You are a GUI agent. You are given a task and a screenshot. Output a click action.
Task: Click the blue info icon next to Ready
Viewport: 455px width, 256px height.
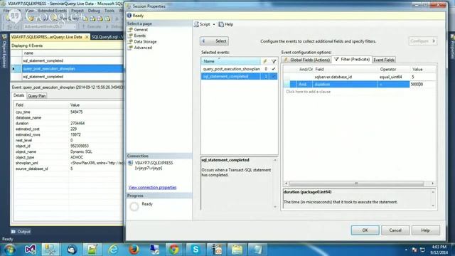(129, 16)
